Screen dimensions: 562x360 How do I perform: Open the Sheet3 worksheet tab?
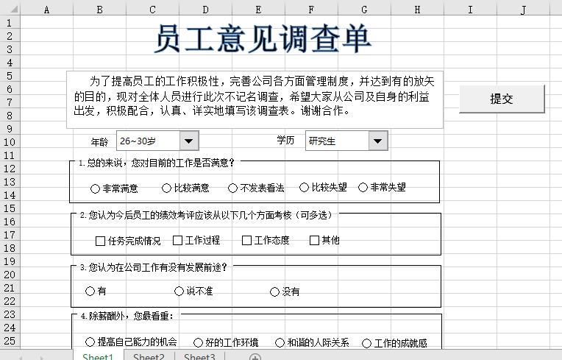(199, 357)
